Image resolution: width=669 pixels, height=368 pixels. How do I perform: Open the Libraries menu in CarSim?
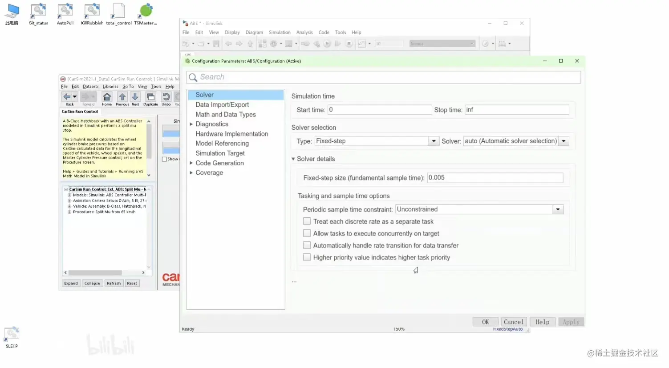pyautogui.click(x=110, y=87)
